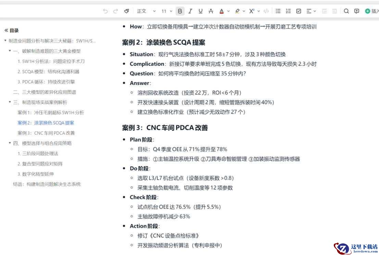
Task: Insert inline code formatting
Action: (x=266, y=11)
